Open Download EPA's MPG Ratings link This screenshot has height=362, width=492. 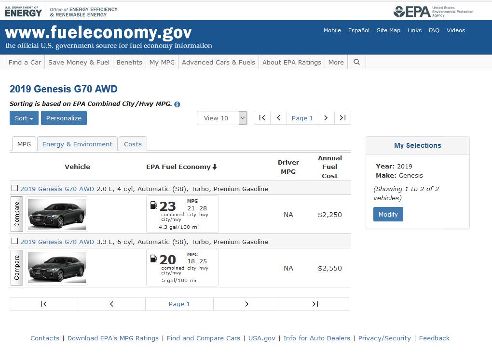[x=113, y=338]
